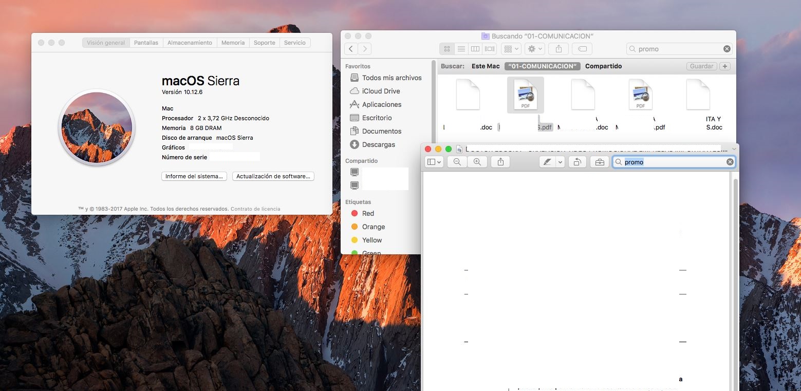
Task: Open Preview sidebar view dropdown
Action: tap(434, 162)
